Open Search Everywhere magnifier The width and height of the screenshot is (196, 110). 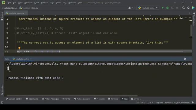183,8
